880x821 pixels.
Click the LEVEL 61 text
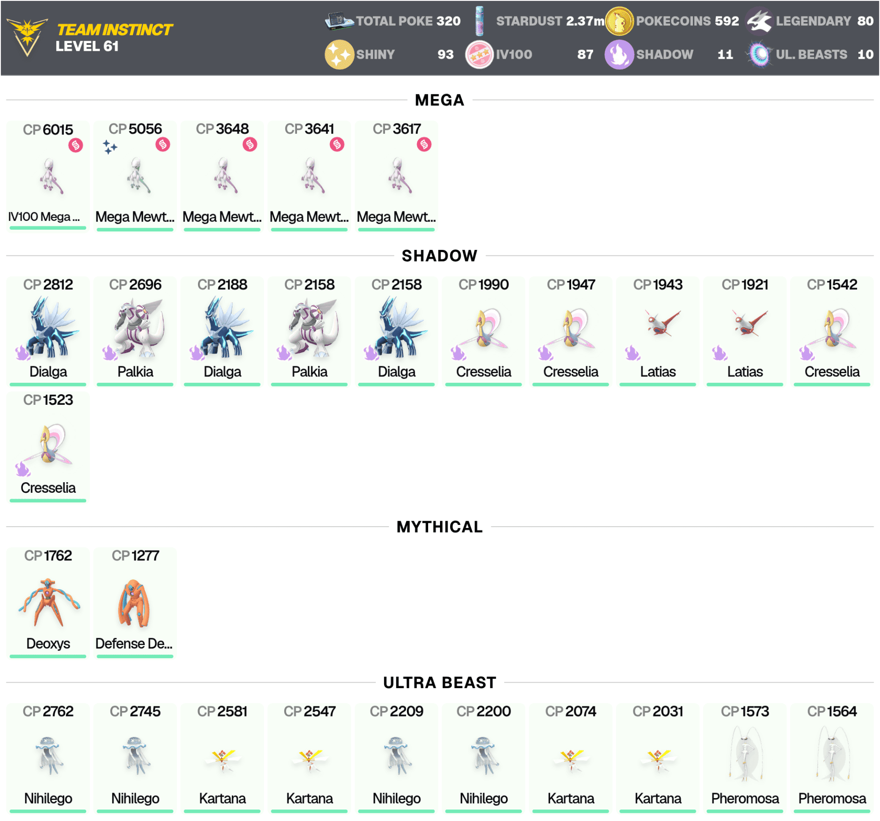click(x=87, y=46)
